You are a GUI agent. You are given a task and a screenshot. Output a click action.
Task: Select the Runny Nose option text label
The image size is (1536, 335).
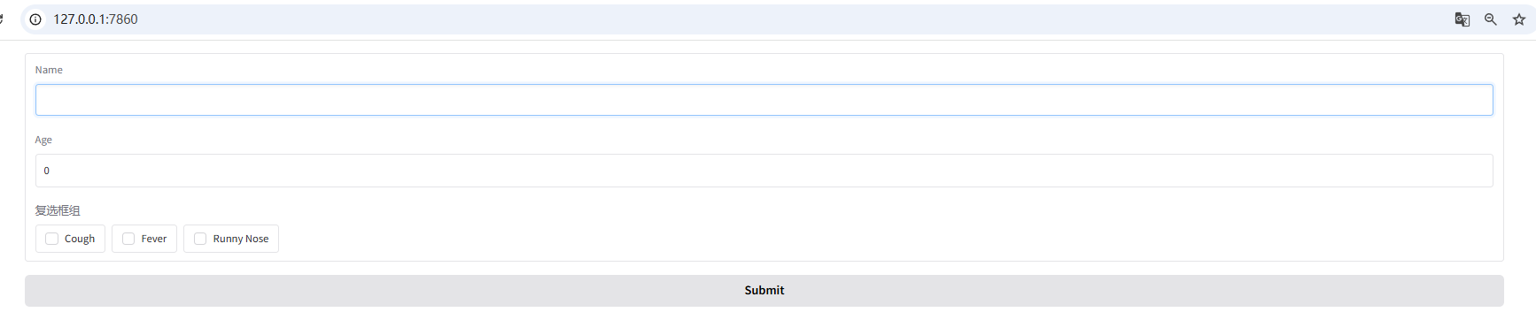(241, 239)
